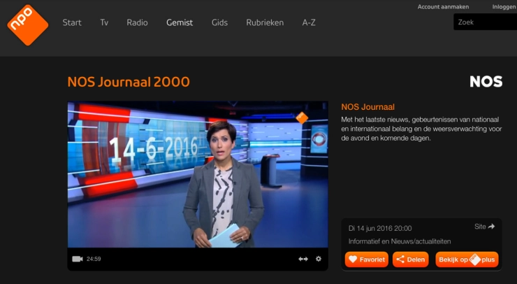
Task: Click the NPO watermark in video corner
Action: click(x=302, y=118)
